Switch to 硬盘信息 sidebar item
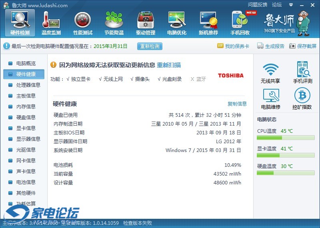Viewport: 320px width, 228px height. click(x=26, y=117)
